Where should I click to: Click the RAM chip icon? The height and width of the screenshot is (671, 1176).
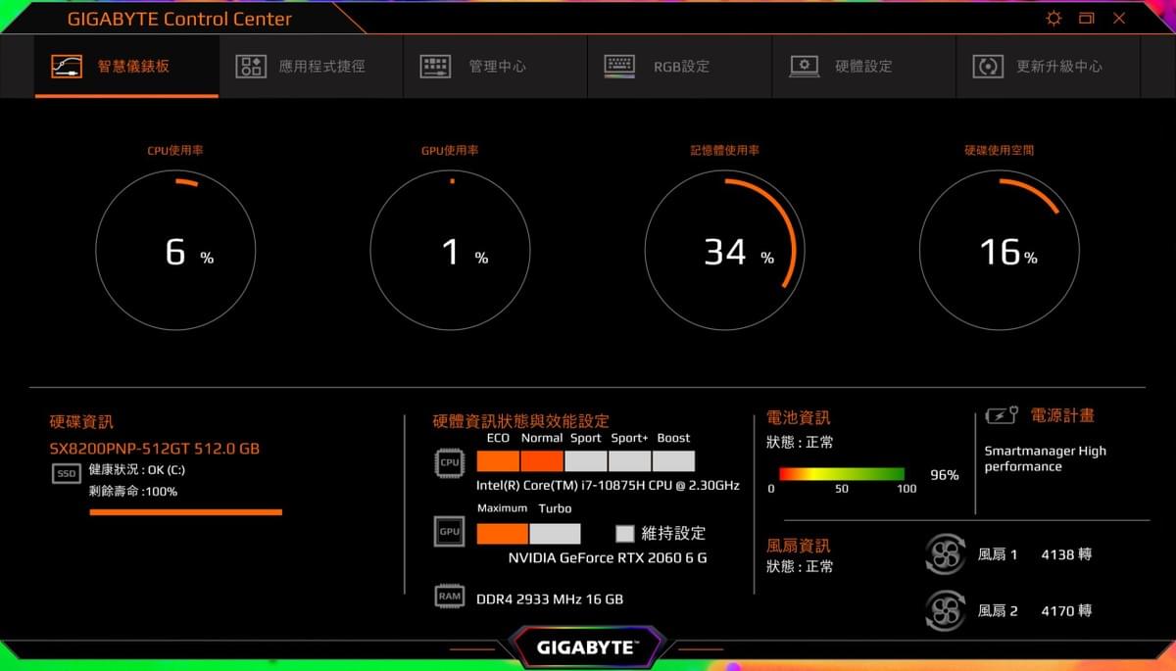tap(449, 596)
